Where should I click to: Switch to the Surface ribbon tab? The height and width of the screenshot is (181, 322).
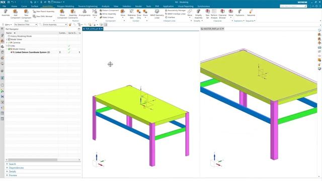click(35, 7)
